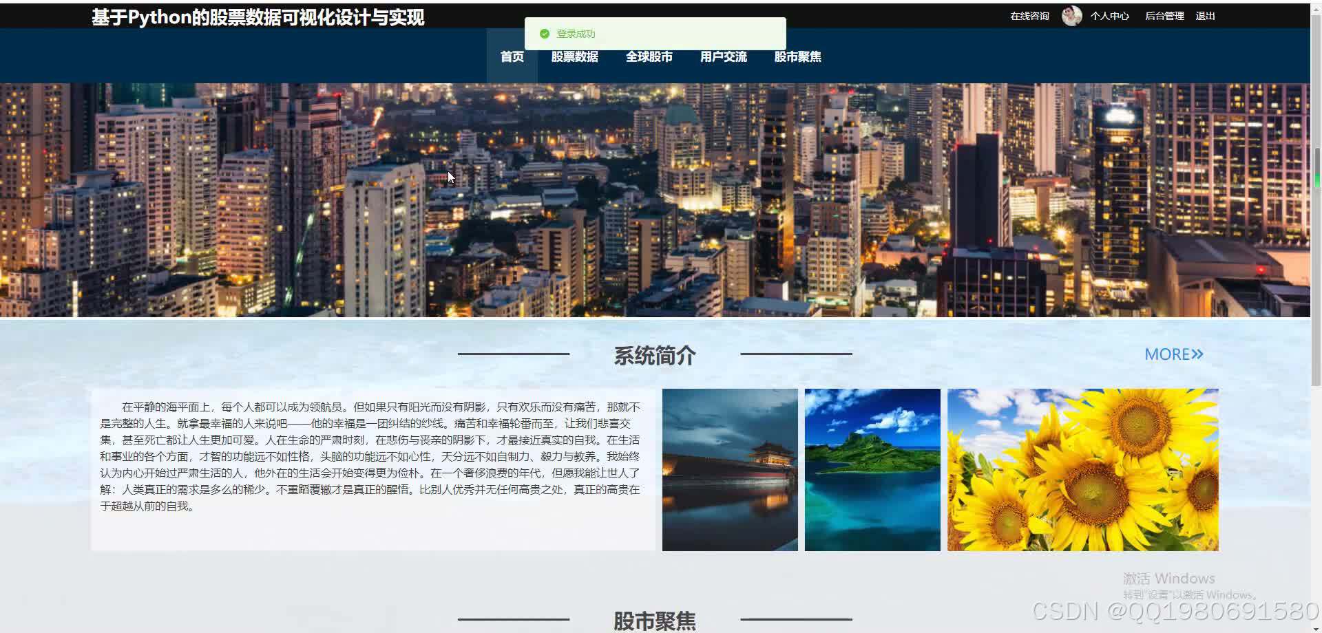Click the MORE» link

point(1173,354)
